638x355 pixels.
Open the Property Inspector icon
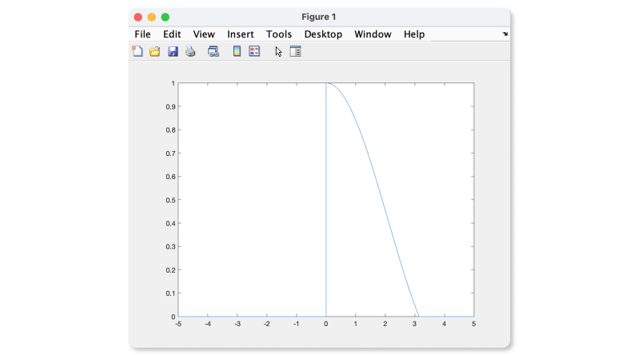pyautogui.click(x=295, y=51)
